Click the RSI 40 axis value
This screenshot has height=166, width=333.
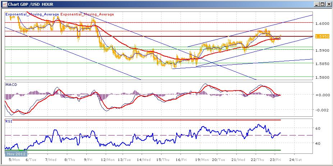pyautogui.click(x=319, y=143)
